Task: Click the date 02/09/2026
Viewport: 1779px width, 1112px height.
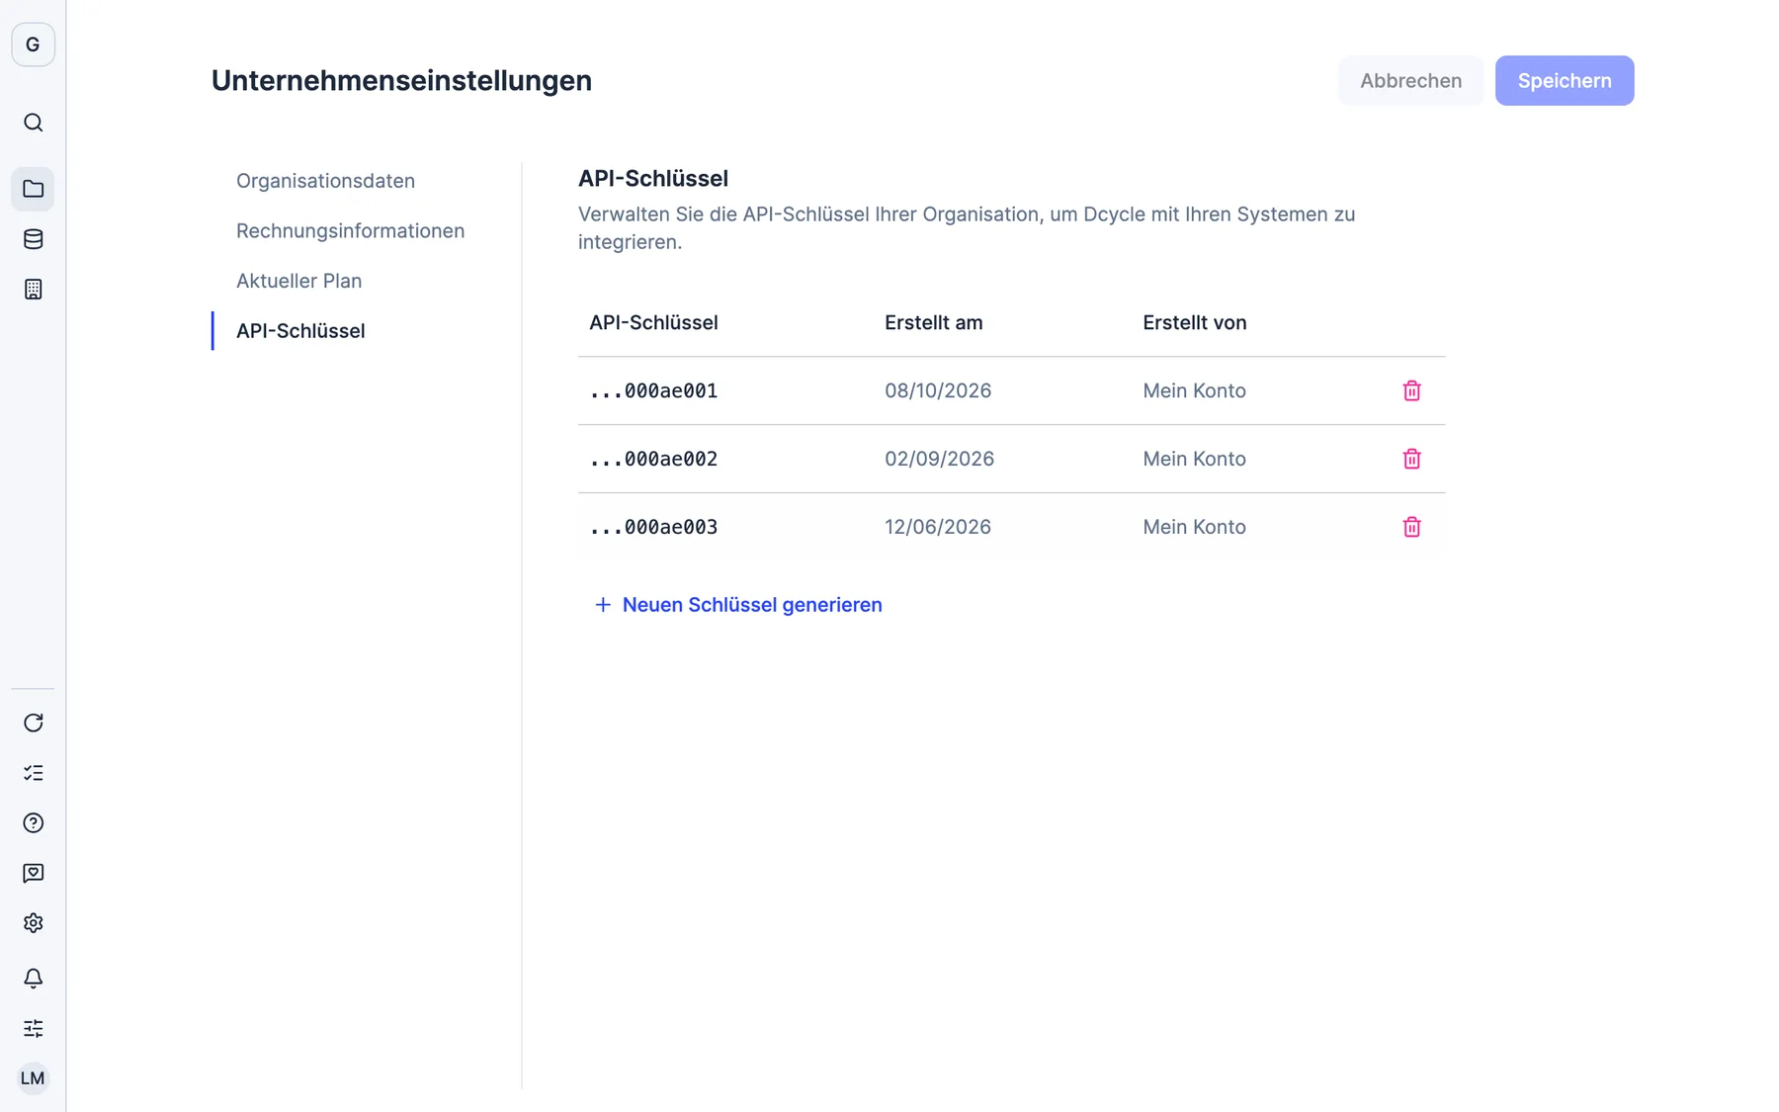Action: click(x=939, y=460)
